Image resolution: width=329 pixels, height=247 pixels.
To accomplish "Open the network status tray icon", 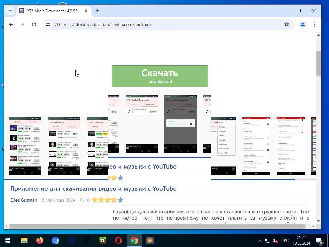I will point(268,241).
